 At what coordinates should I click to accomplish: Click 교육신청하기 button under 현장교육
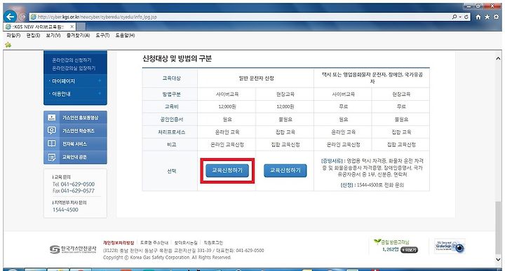285,170
